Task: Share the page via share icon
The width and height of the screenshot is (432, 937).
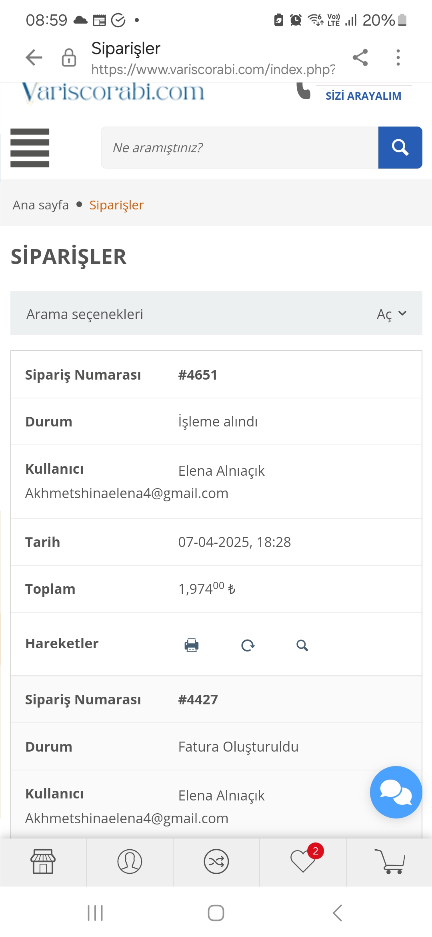Action: pos(360,58)
